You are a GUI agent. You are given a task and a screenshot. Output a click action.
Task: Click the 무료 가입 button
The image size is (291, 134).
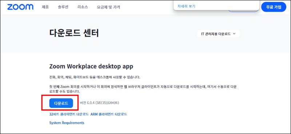pyautogui.click(x=274, y=7)
